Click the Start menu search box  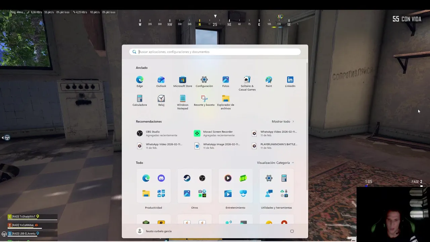coord(215,52)
